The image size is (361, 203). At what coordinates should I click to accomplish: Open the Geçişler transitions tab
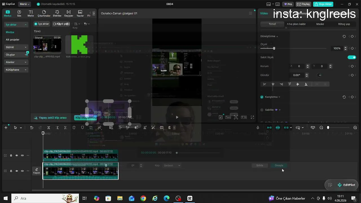[x=69, y=14]
